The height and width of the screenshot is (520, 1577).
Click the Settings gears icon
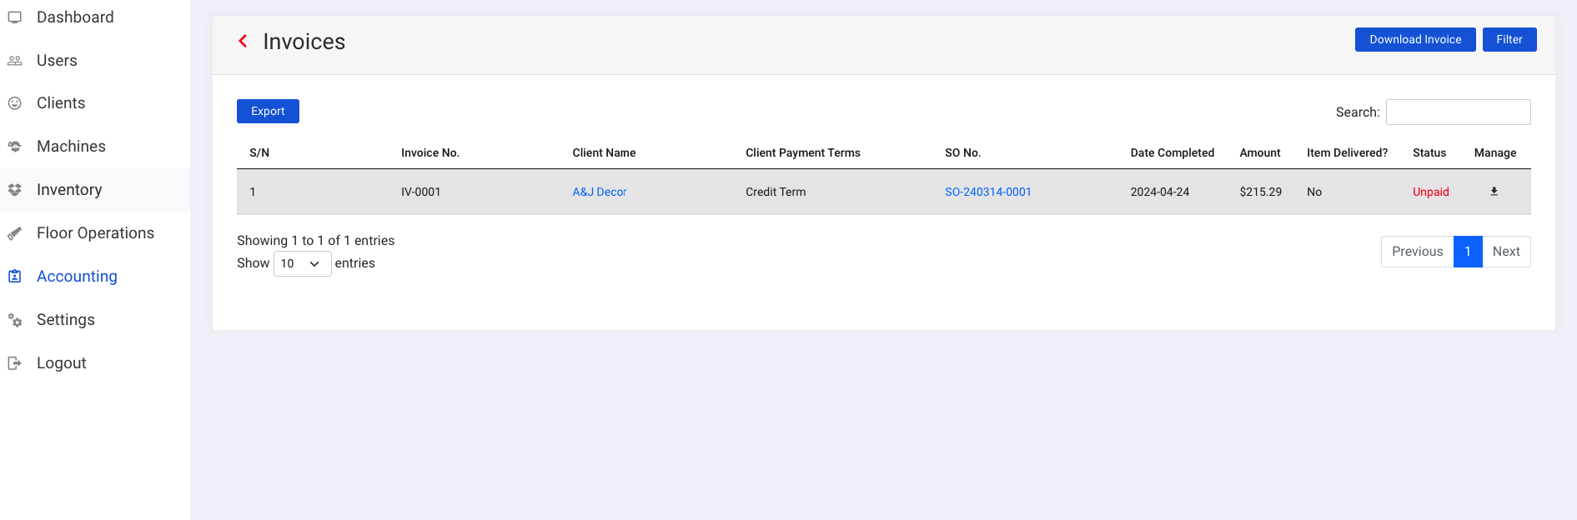pyautogui.click(x=15, y=320)
